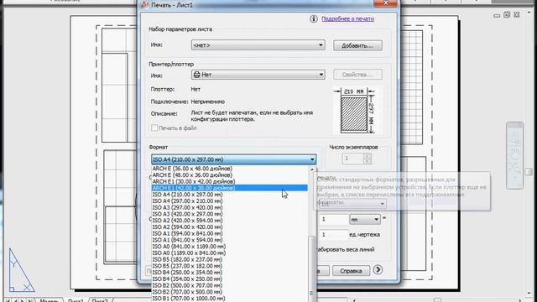Click the info icon beside print help link
Screen dimensions: 537x302
(x=313, y=18)
